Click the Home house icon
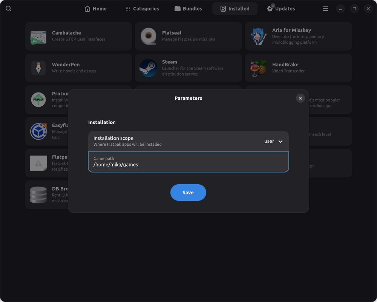The height and width of the screenshot is (302, 377). pyautogui.click(x=87, y=9)
